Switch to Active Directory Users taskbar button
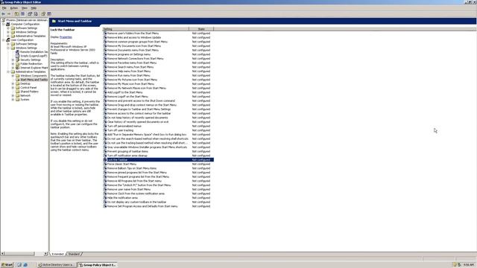Image resolution: width=477 pixels, height=268 pixels. [56, 265]
